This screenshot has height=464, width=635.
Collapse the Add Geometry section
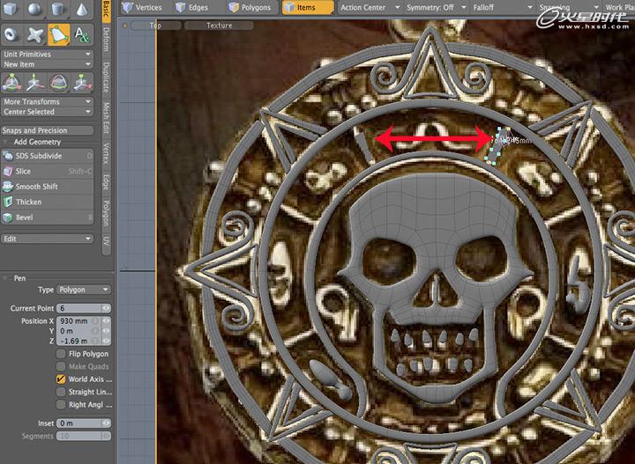point(5,143)
